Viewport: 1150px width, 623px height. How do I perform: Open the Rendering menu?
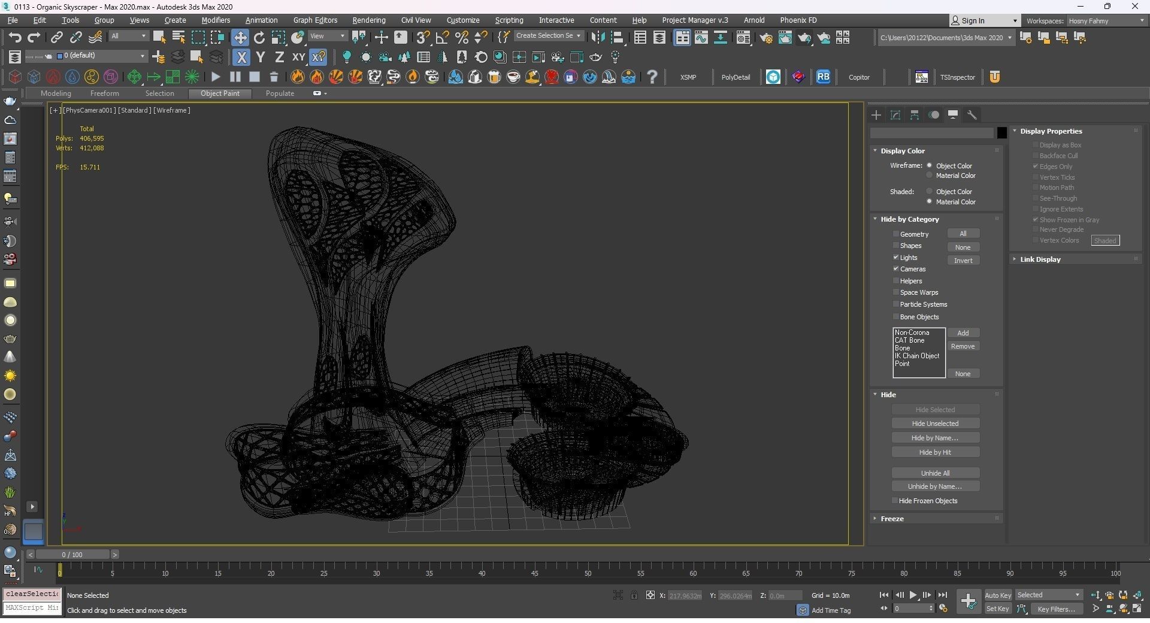(x=368, y=20)
